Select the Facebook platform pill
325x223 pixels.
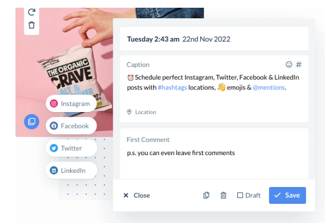click(x=71, y=126)
